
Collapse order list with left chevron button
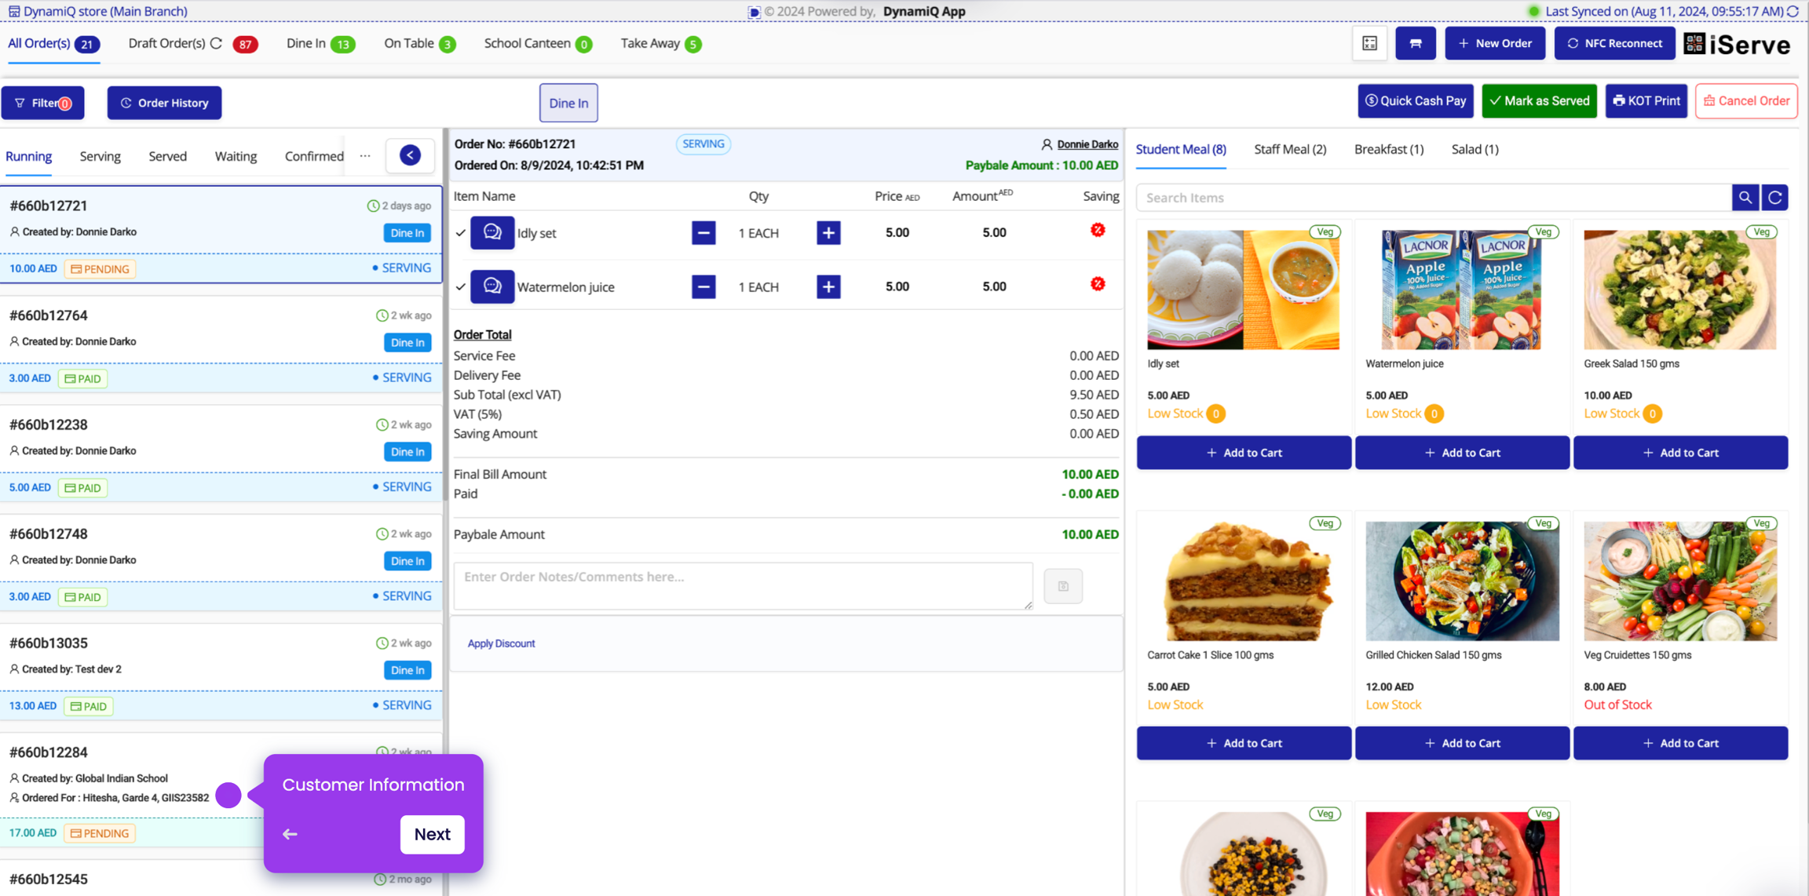coord(410,155)
